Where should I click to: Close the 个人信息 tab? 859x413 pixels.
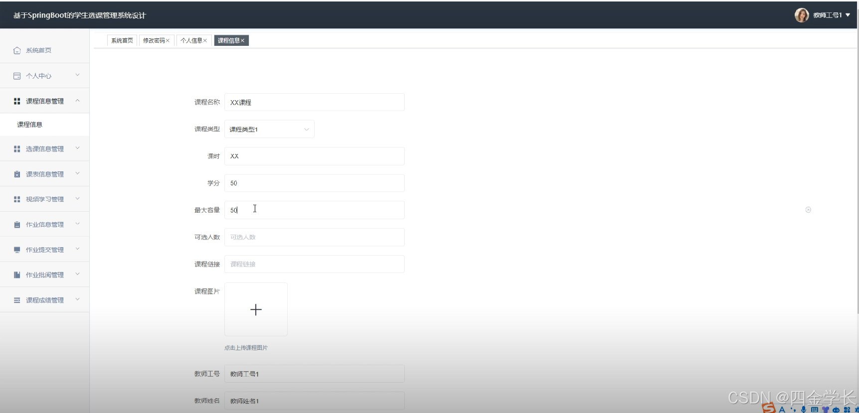205,40
